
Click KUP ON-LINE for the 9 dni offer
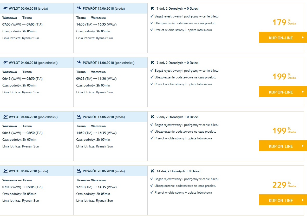click(283, 146)
